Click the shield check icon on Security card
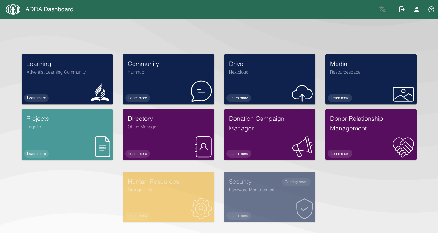 [x=305, y=209]
